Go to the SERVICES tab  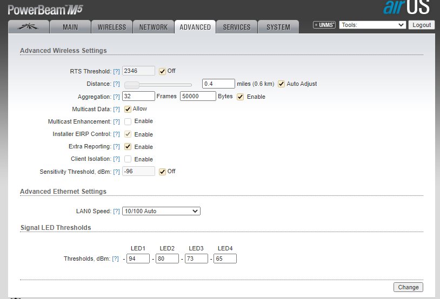(237, 27)
